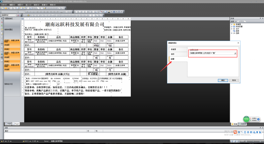Select the Text object tool (red A)
The height and width of the screenshot is (144, 264).
pyautogui.click(x=2, y=22)
